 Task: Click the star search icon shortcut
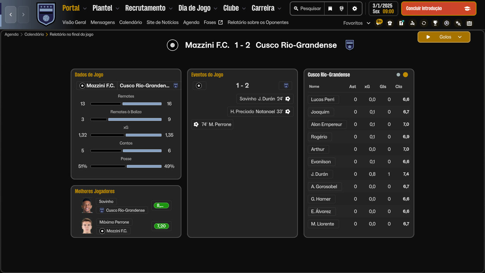458,23
